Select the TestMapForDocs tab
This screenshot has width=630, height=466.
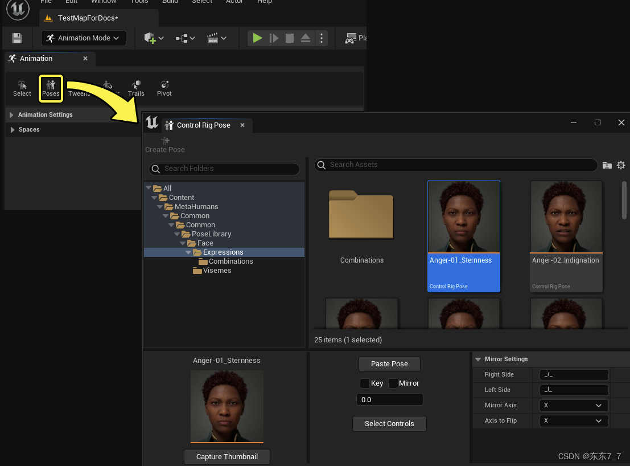coord(87,18)
